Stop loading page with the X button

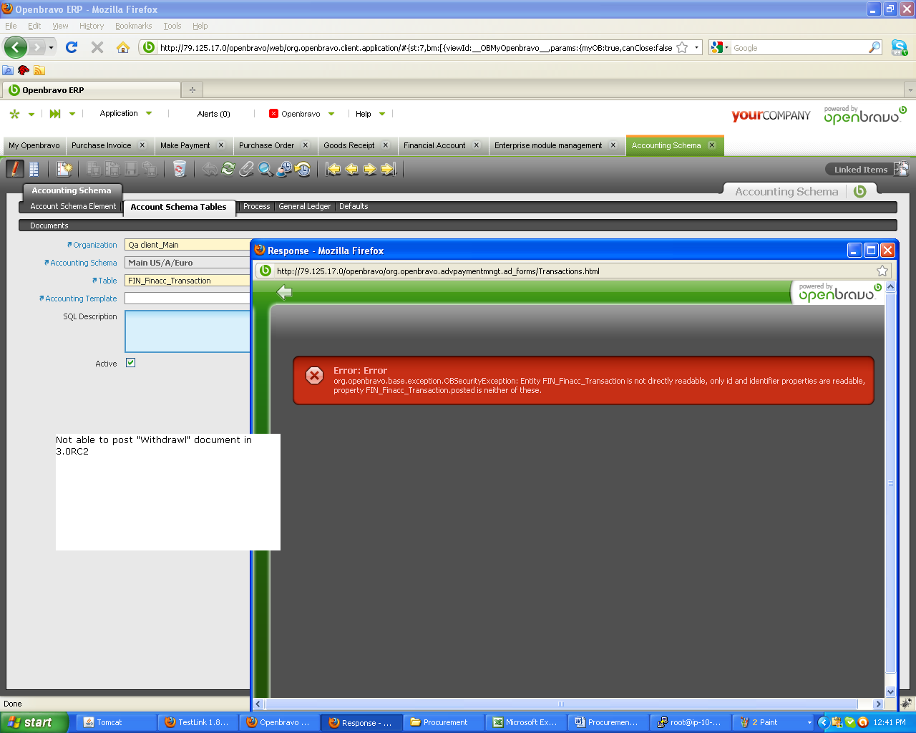(x=97, y=47)
